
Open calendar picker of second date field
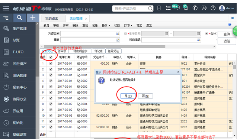pos(199,34)
